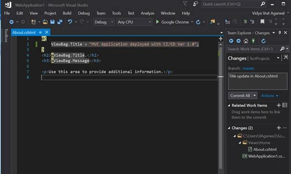Toggle auto-hide pin for Team Explorer
Screen dimensions: 291x174
(280, 33)
